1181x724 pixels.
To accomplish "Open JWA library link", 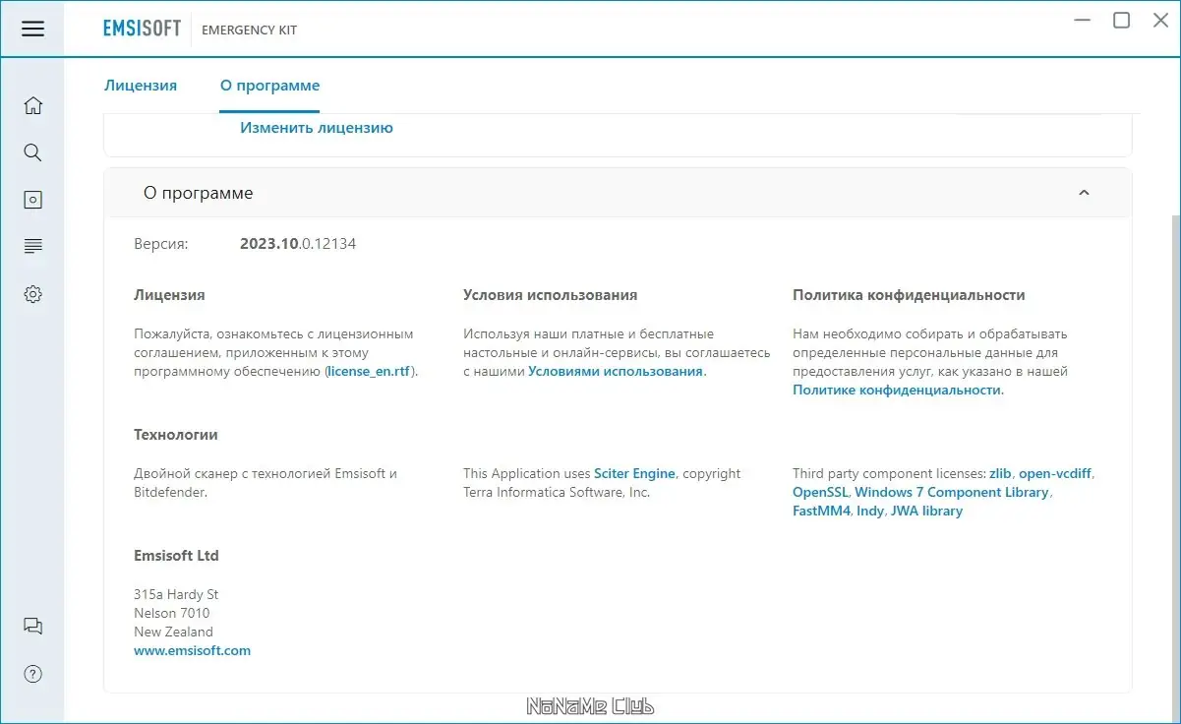I will [x=926, y=512].
